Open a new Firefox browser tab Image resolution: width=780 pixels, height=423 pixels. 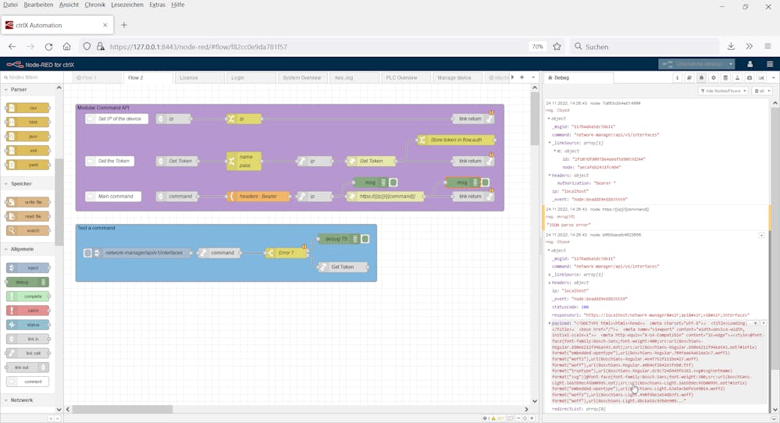[x=124, y=25]
